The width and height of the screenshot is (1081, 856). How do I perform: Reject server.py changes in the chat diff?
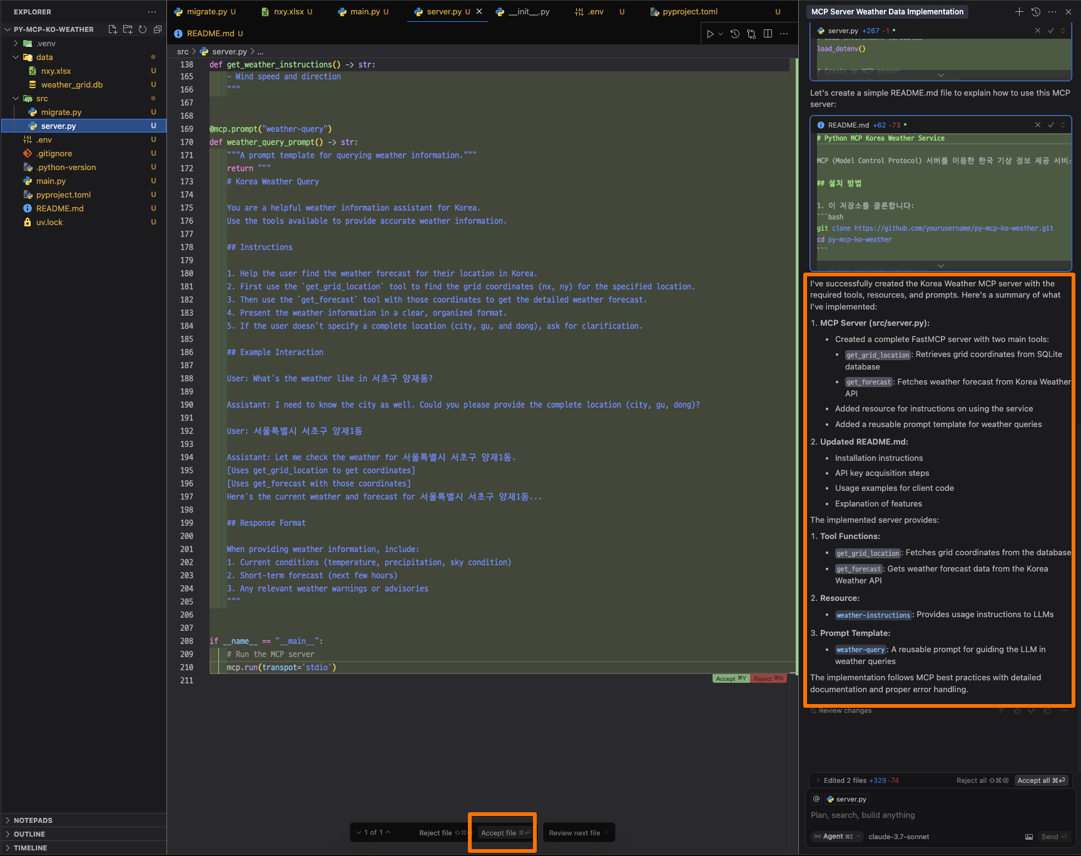(x=1038, y=31)
